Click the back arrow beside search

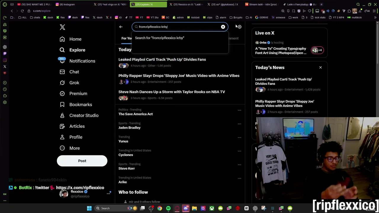pos(121,27)
